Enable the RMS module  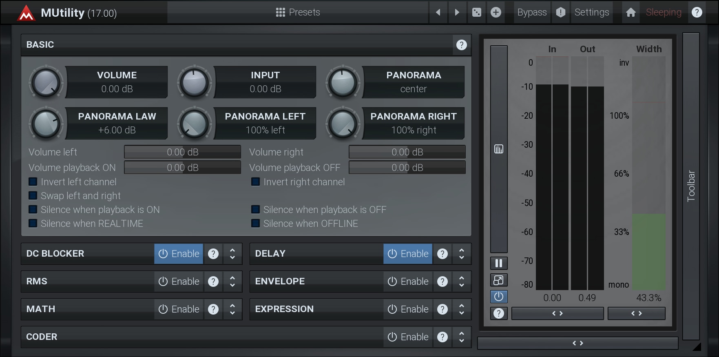pos(179,282)
